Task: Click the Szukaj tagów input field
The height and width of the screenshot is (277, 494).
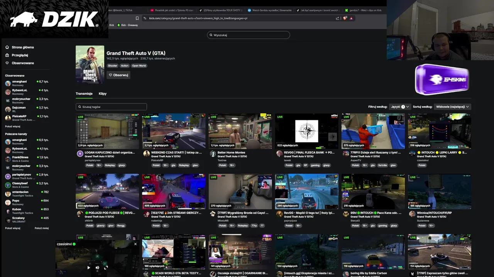Action: pyautogui.click(x=111, y=107)
